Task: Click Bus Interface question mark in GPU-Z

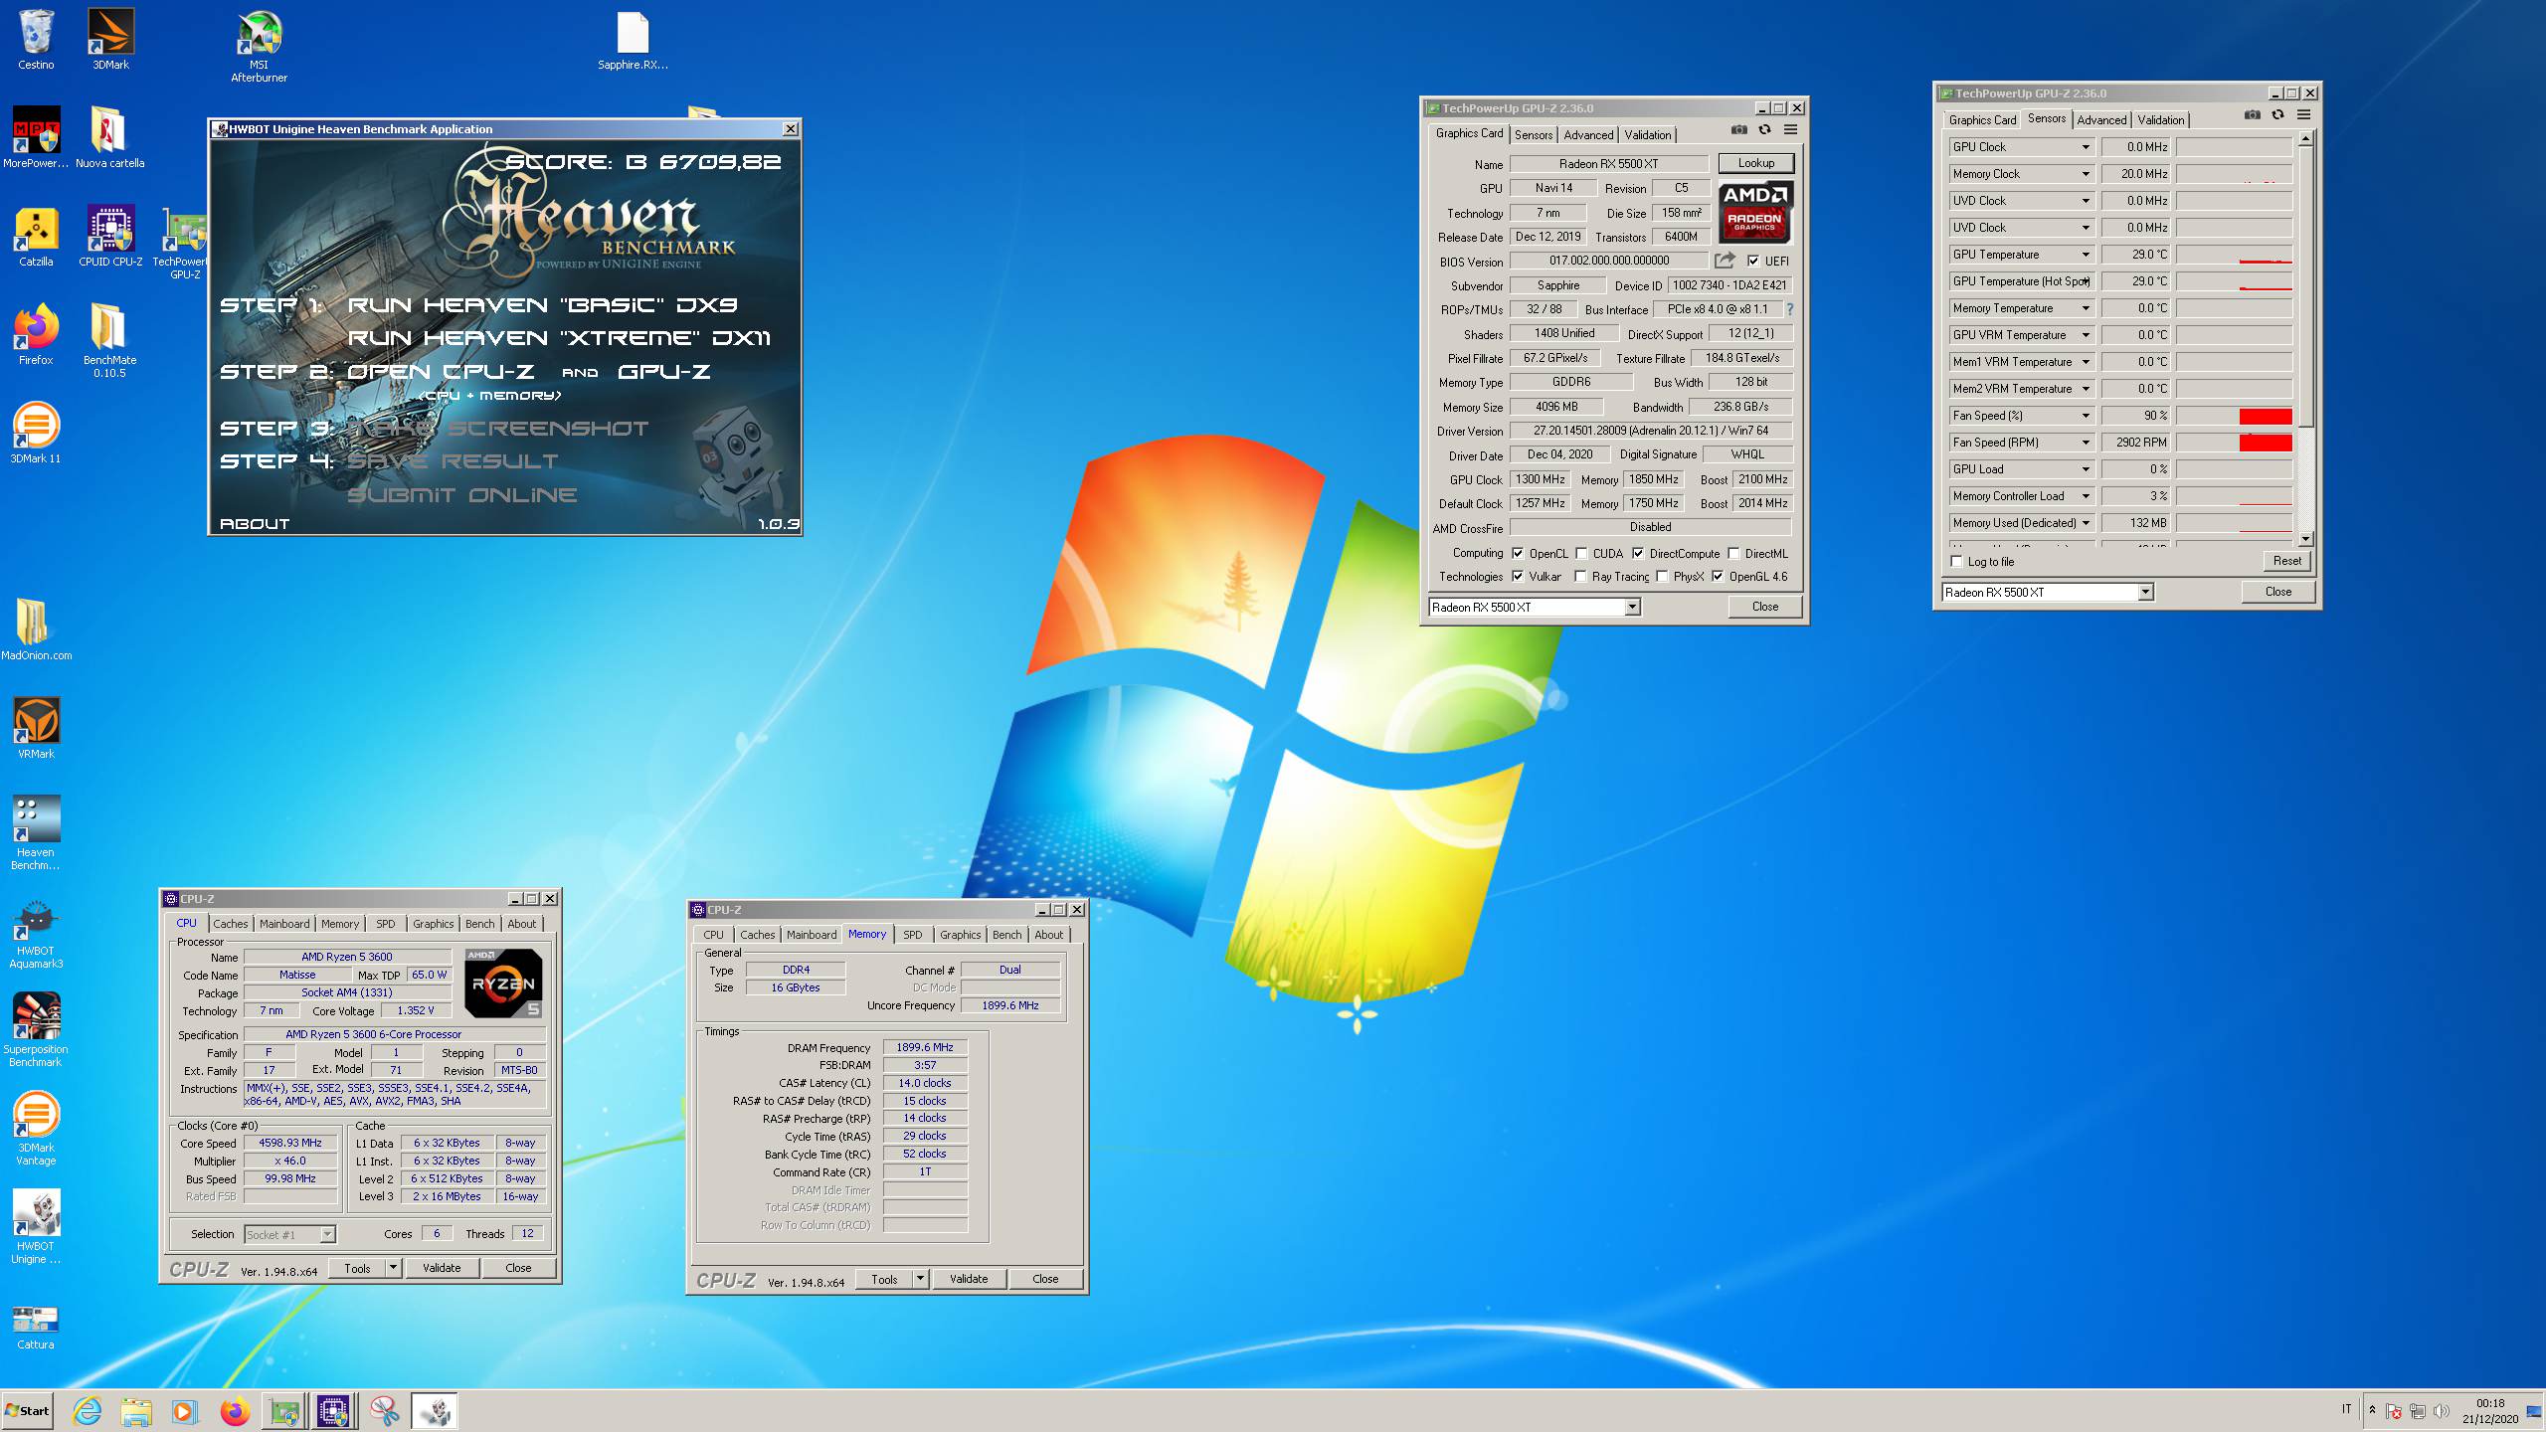Action: (x=1790, y=309)
